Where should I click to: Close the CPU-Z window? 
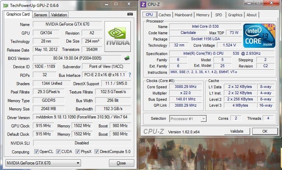(x=272, y=3)
